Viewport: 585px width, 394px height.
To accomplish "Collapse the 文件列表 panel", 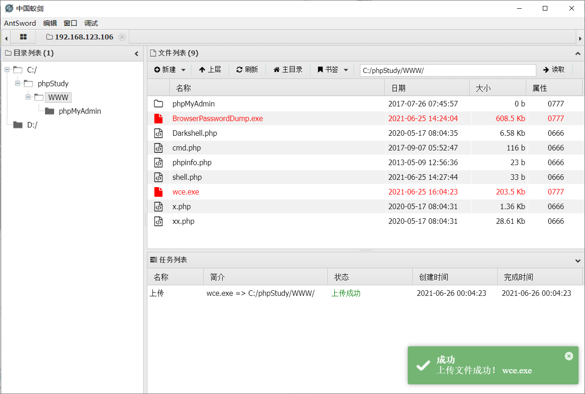I will click(x=578, y=54).
